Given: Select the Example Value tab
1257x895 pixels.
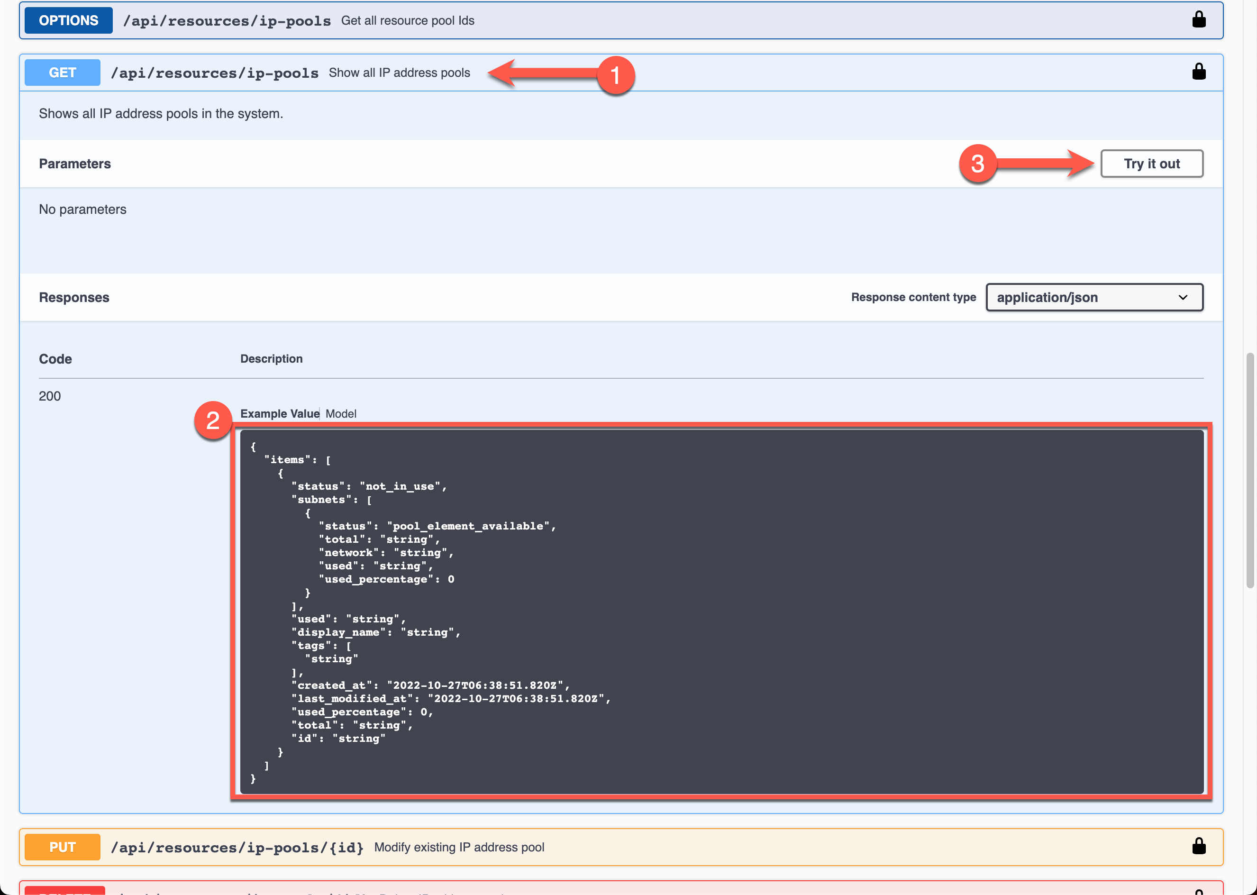Looking at the screenshot, I should click(279, 413).
